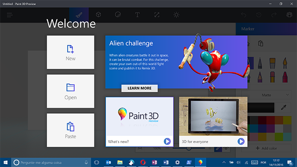
Task: Click Add color button
Action: 266,148
